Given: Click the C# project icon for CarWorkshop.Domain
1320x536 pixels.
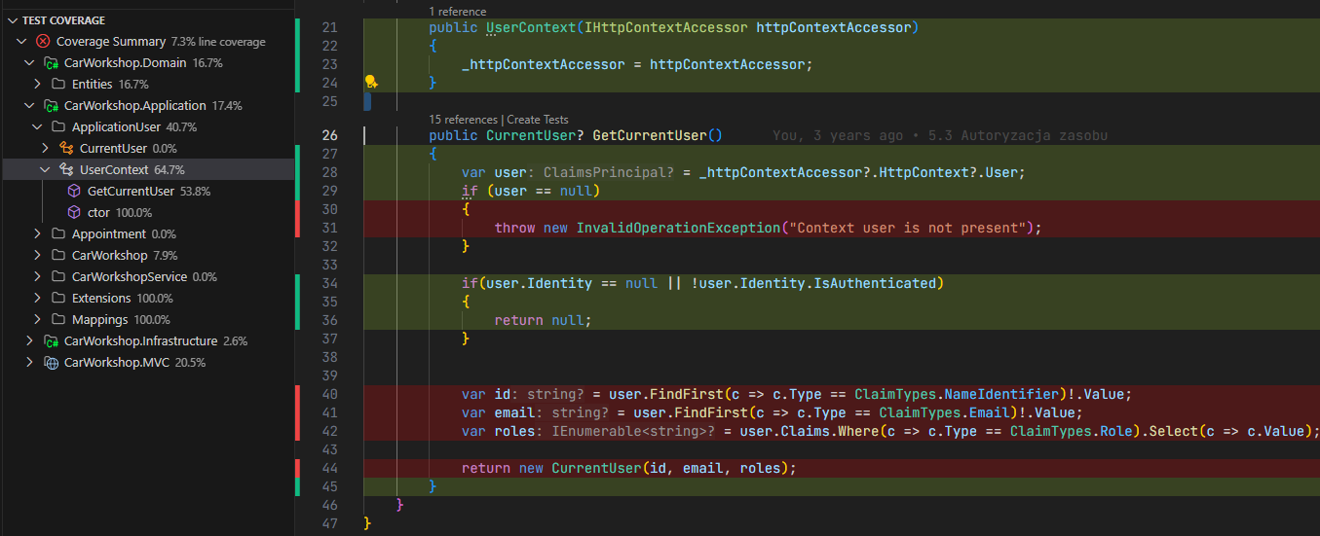Looking at the screenshot, I should tap(51, 63).
